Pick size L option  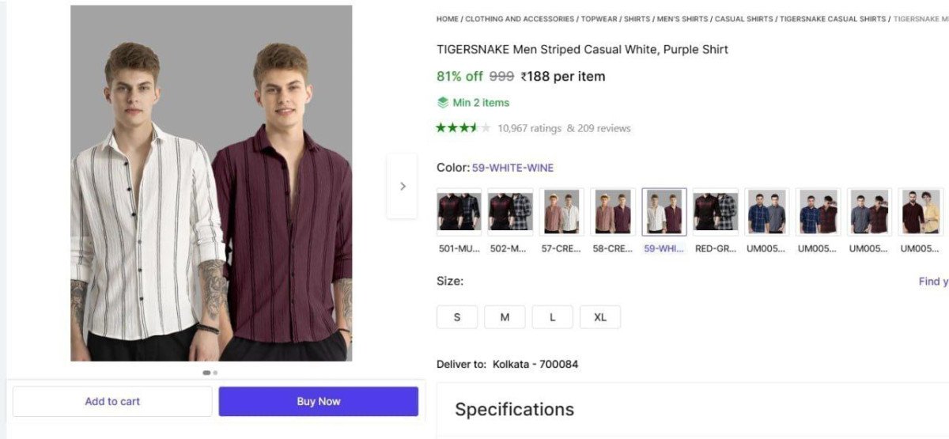[x=552, y=317]
